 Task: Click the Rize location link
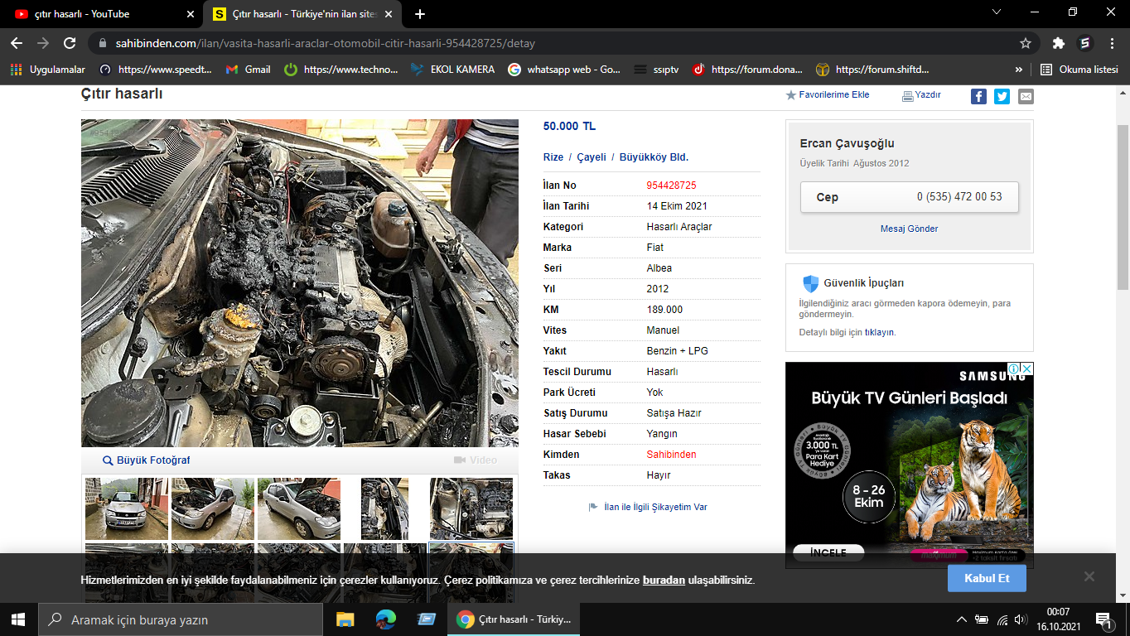point(553,157)
